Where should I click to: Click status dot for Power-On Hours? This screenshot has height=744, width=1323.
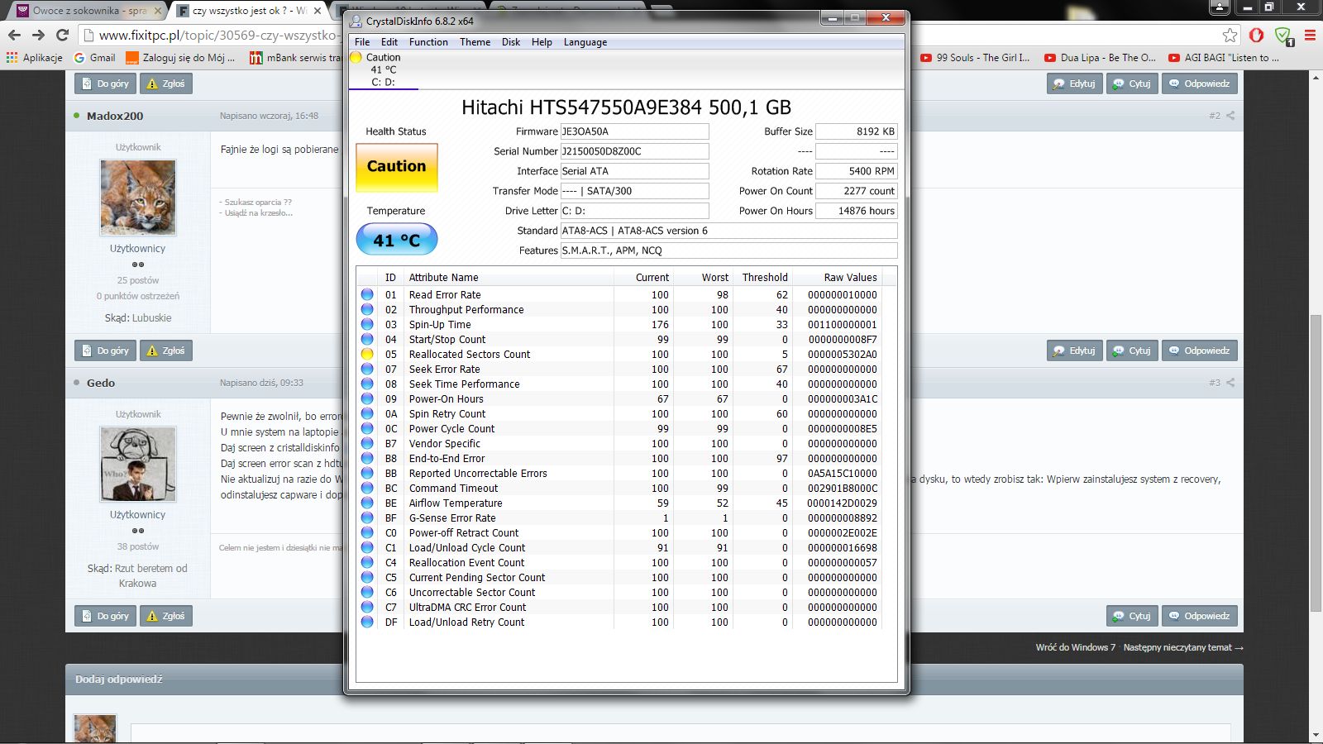tap(367, 398)
